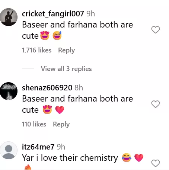Open itz64me7 username link
This screenshot has width=169, height=170.
click(x=38, y=147)
